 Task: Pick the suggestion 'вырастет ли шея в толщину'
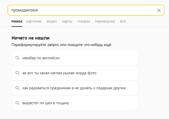45,103
